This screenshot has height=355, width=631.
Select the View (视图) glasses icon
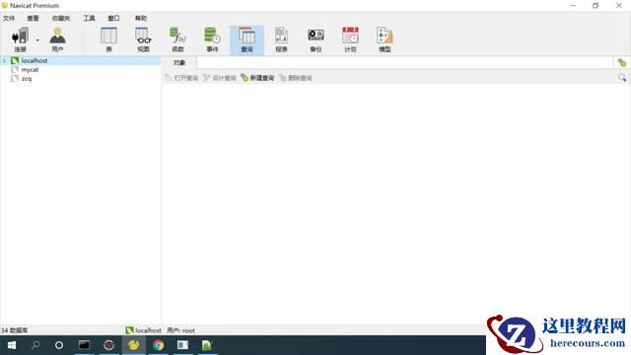tap(143, 39)
